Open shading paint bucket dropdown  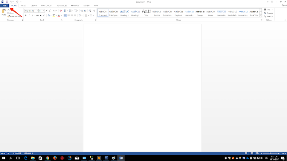(x=88, y=15)
